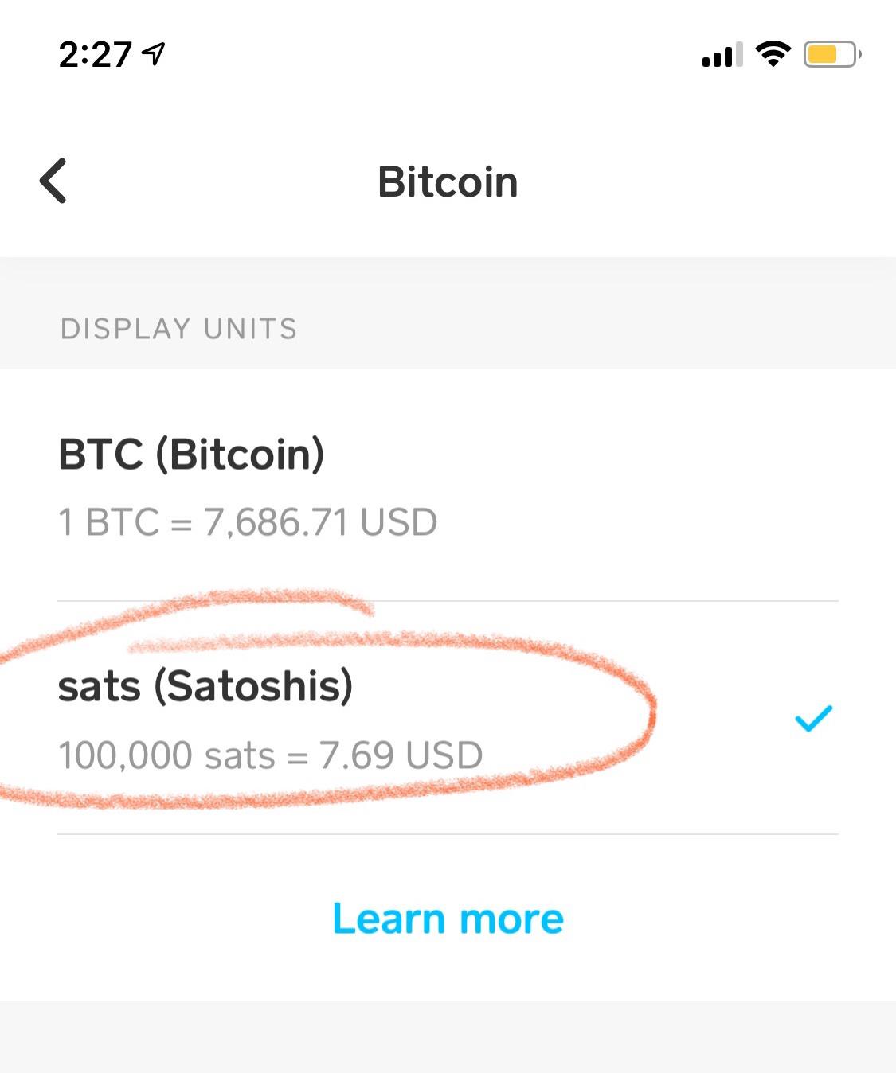The height and width of the screenshot is (1073, 896).
Task: Click the location services arrow icon
Action: 153,54
